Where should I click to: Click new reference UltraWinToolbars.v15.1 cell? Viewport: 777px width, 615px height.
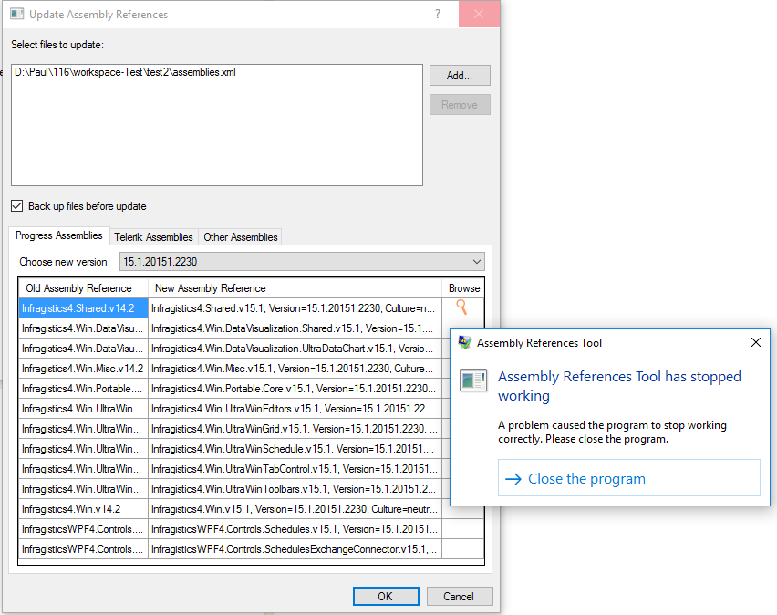(295, 489)
